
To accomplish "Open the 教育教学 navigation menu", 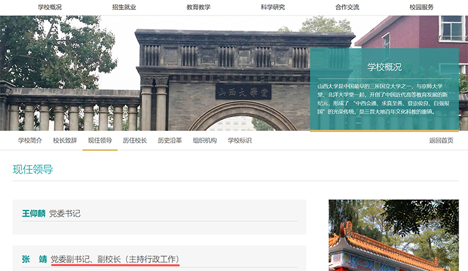I will tap(198, 7).
